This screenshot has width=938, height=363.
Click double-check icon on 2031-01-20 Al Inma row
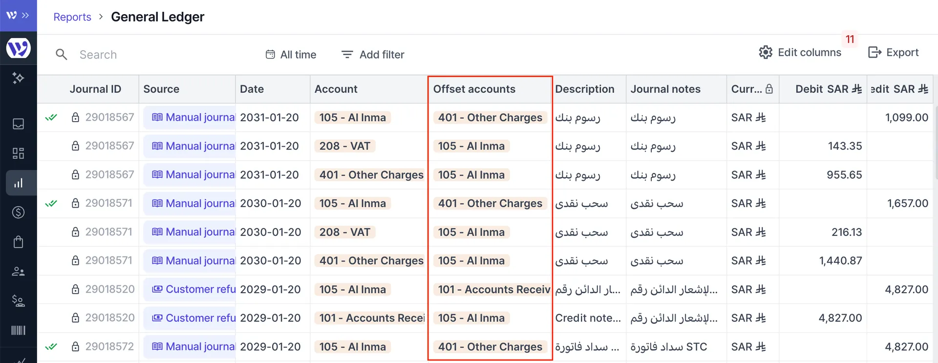click(51, 117)
